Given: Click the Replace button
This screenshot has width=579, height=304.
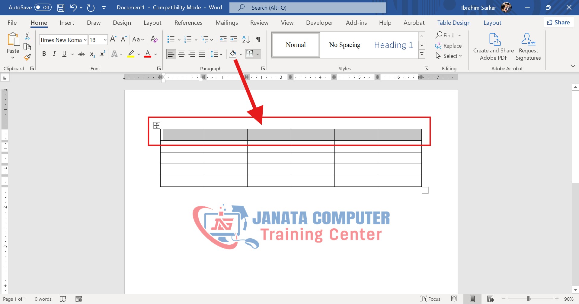Looking at the screenshot, I should 448,46.
